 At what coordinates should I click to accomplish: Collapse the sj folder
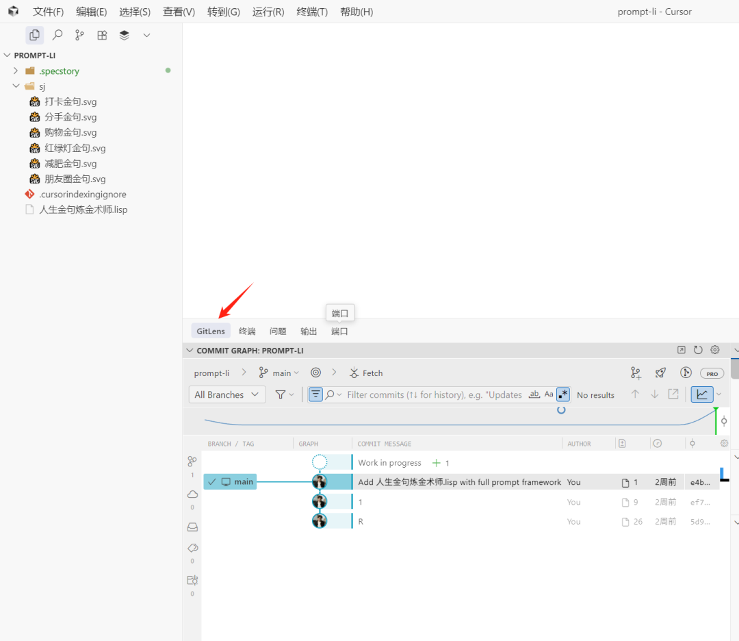(16, 86)
